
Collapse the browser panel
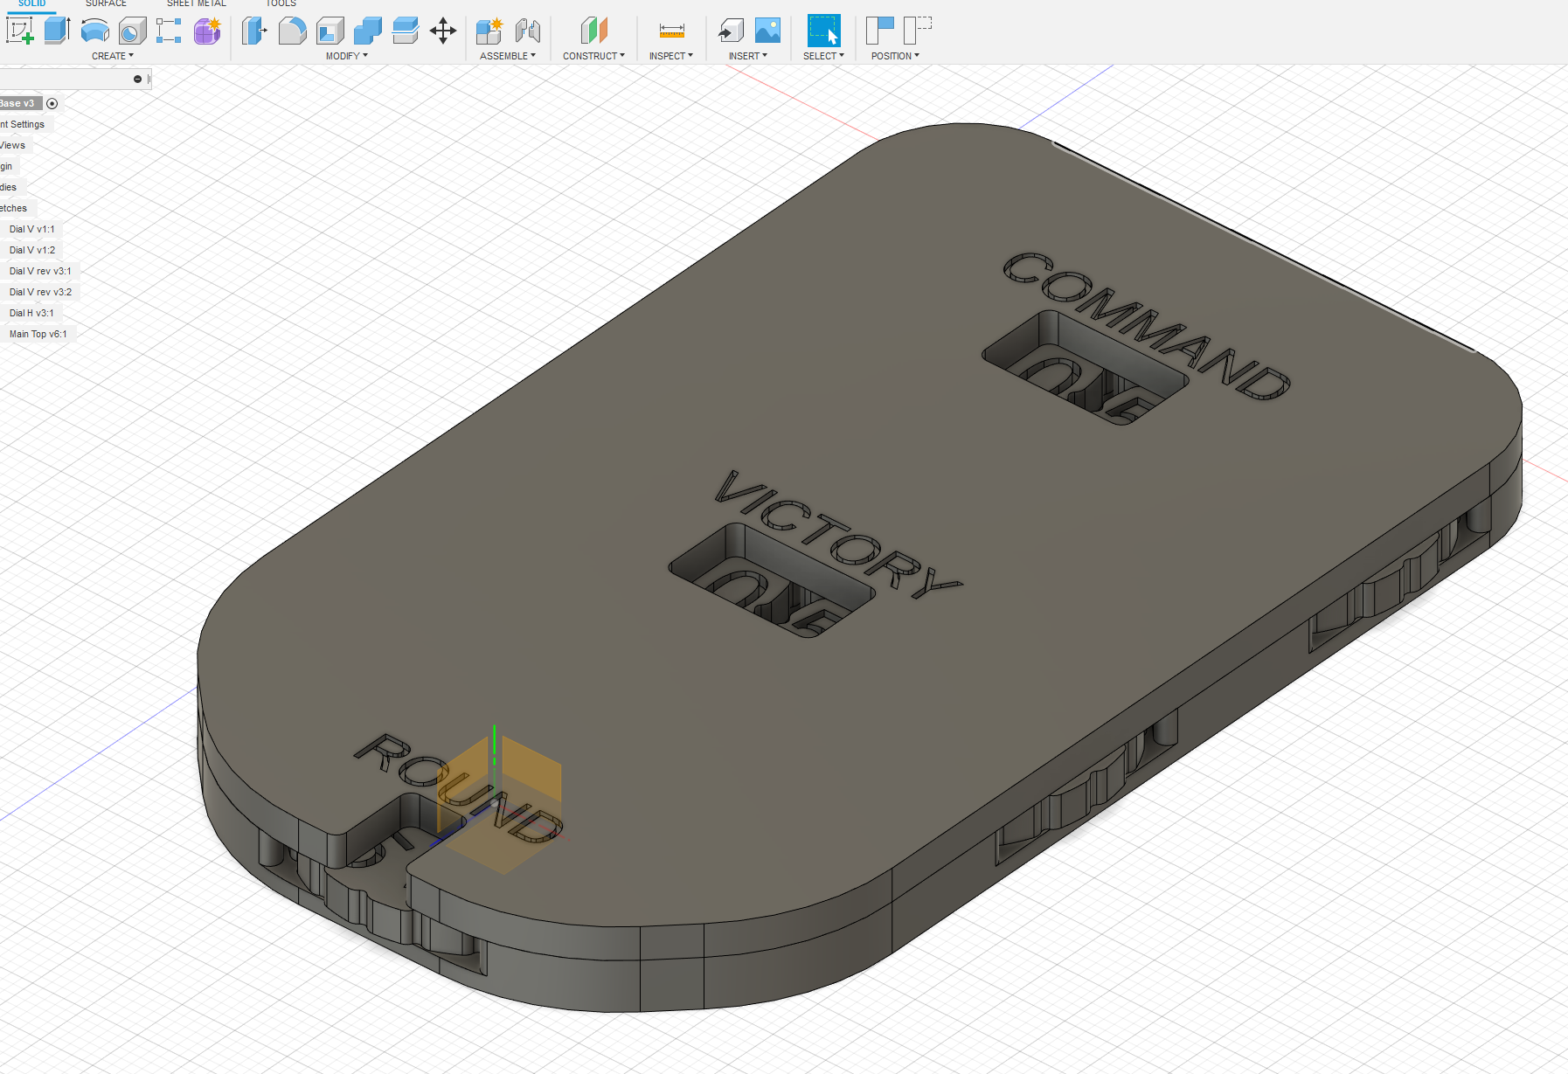pyautogui.click(x=137, y=79)
